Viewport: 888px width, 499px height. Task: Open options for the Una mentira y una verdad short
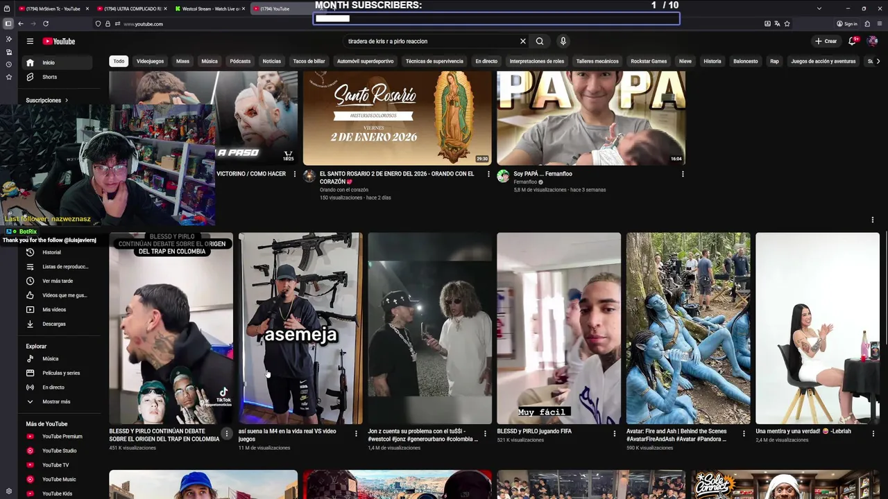pyautogui.click(x=873, y=434)
